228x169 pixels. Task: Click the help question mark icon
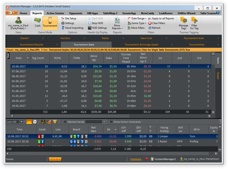pyautogui.click(x=218, y=13)
